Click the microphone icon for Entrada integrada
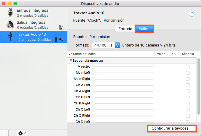This screenshot has width=201, height=136. pyautogui.click(x=10, y=13)
